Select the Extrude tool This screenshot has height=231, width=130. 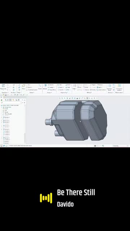click(45, 87)
